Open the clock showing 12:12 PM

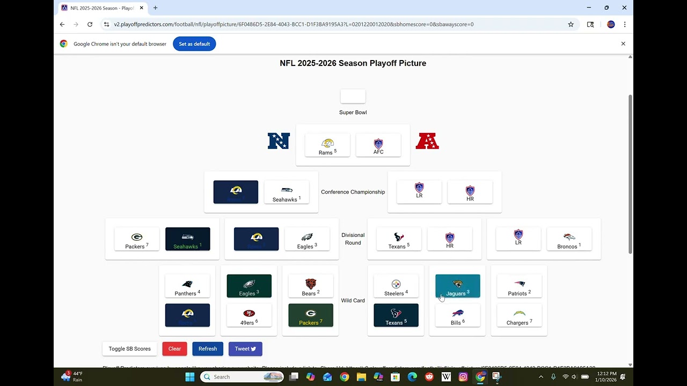point(606,377)
